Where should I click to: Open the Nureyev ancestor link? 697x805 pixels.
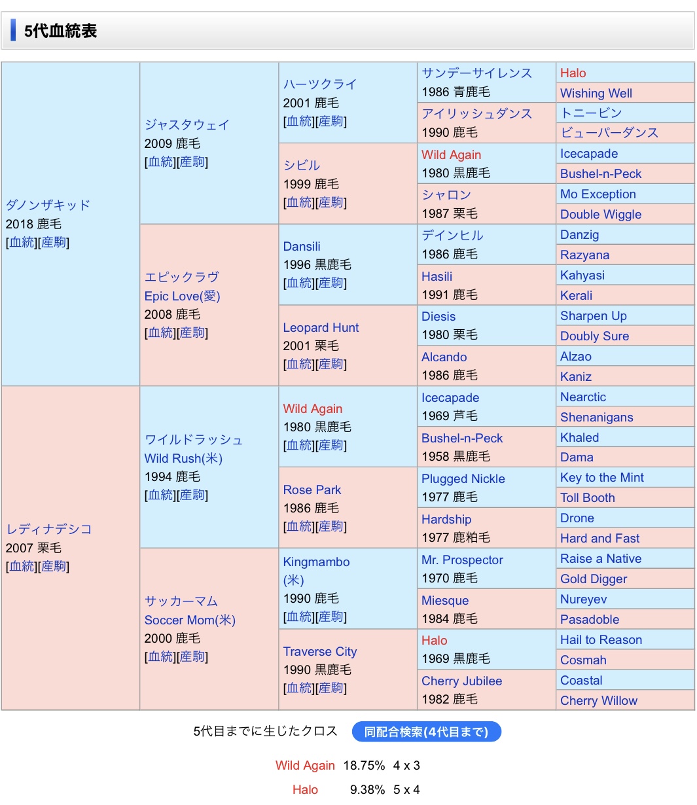(x=583, y=599)
